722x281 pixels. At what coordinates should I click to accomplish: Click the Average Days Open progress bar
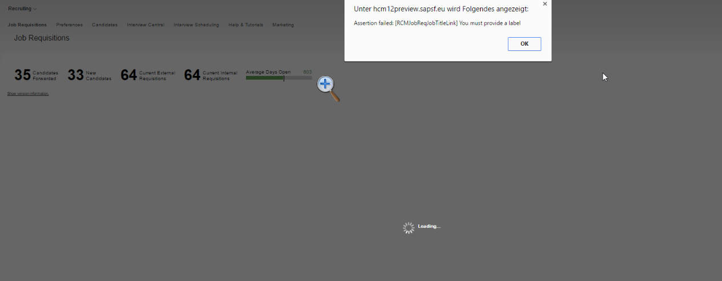pos(279,78)
